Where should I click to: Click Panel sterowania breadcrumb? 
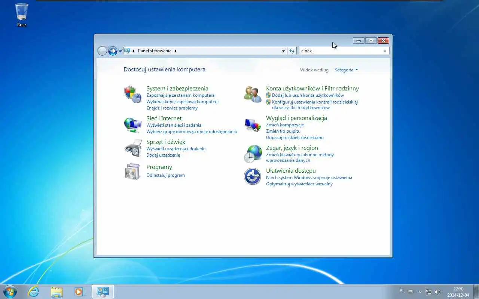[x=155, y=51]
